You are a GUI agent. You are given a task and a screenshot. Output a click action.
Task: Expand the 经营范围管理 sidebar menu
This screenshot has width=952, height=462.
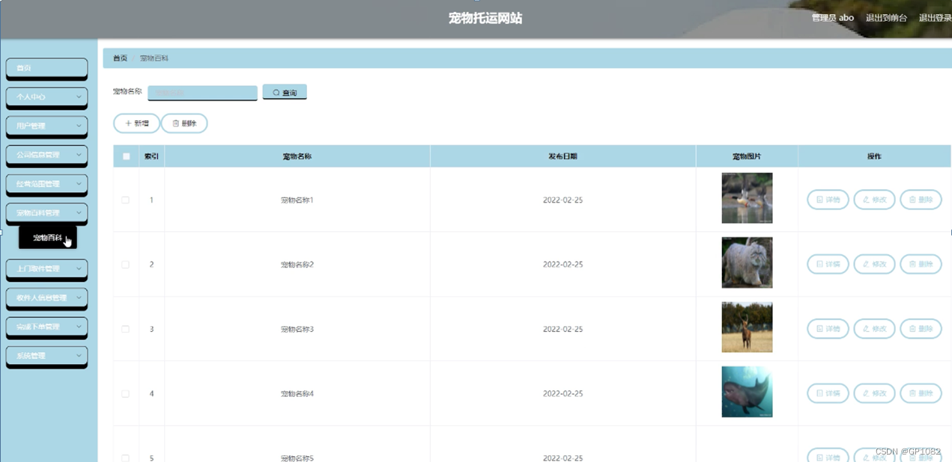46,184
